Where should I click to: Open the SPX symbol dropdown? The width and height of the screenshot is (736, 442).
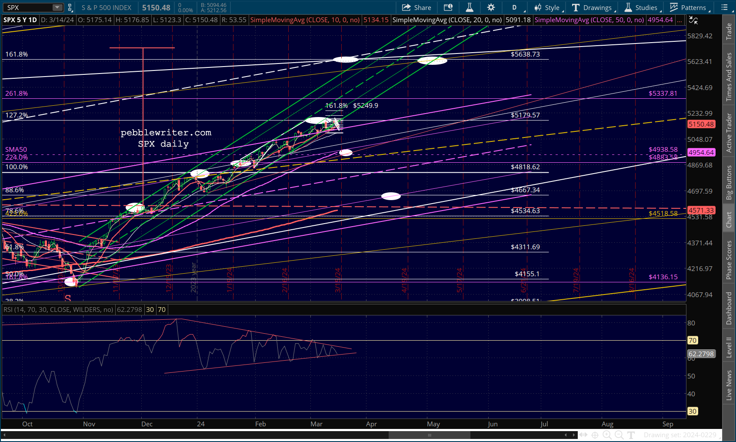pyautogui.click(x=57, y=7)
